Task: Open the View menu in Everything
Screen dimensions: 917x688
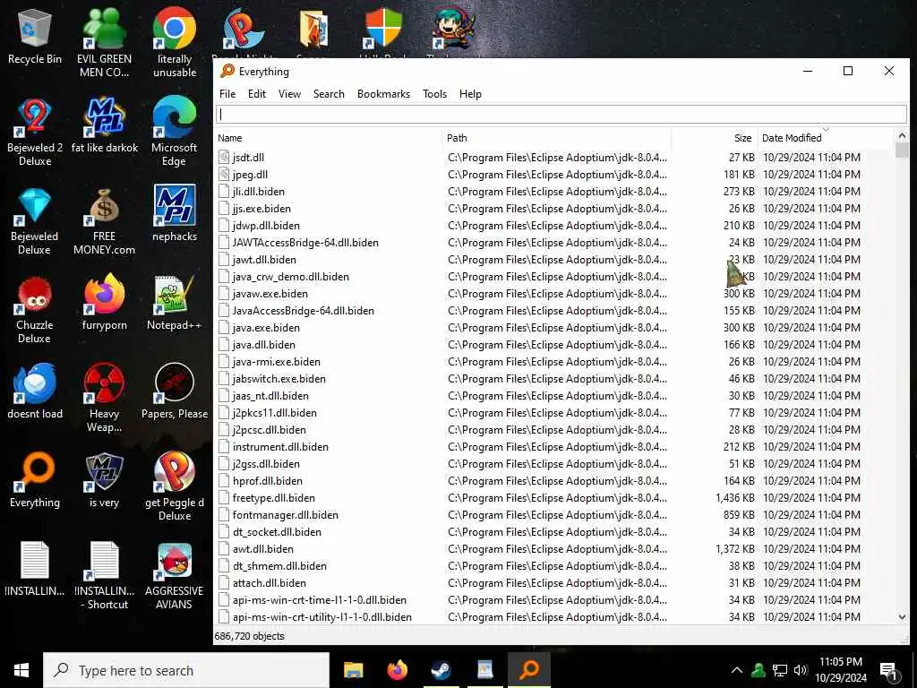Action: pyautogui.click(x=289, y=93)
